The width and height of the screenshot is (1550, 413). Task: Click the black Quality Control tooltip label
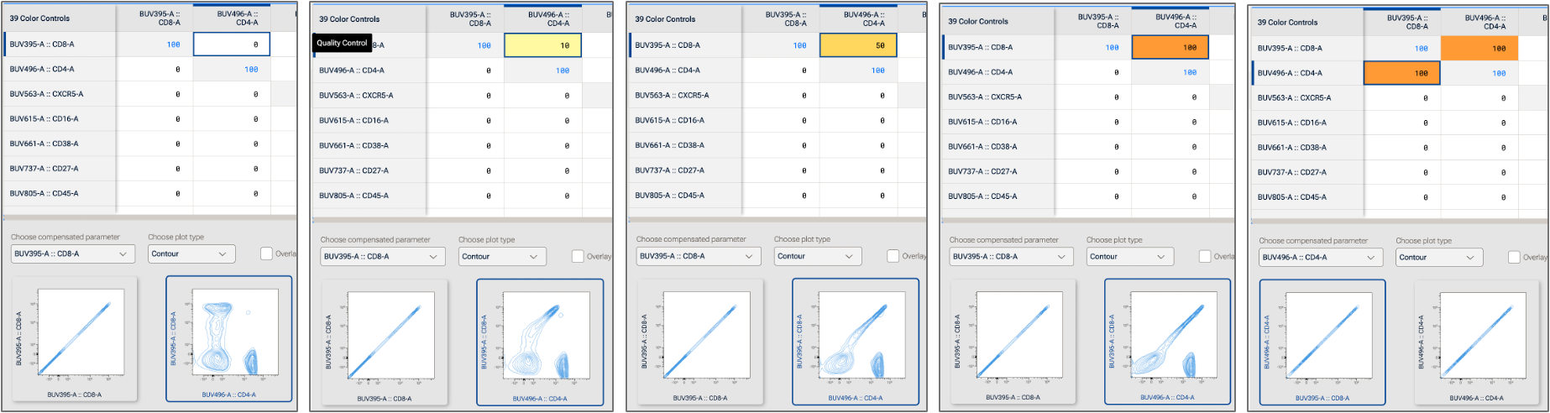pos(342,44)
